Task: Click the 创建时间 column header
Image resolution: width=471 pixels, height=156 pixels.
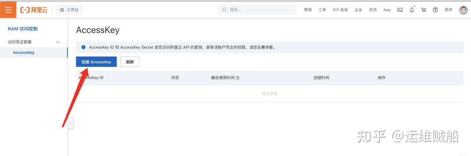Action: tap(321, 78)
